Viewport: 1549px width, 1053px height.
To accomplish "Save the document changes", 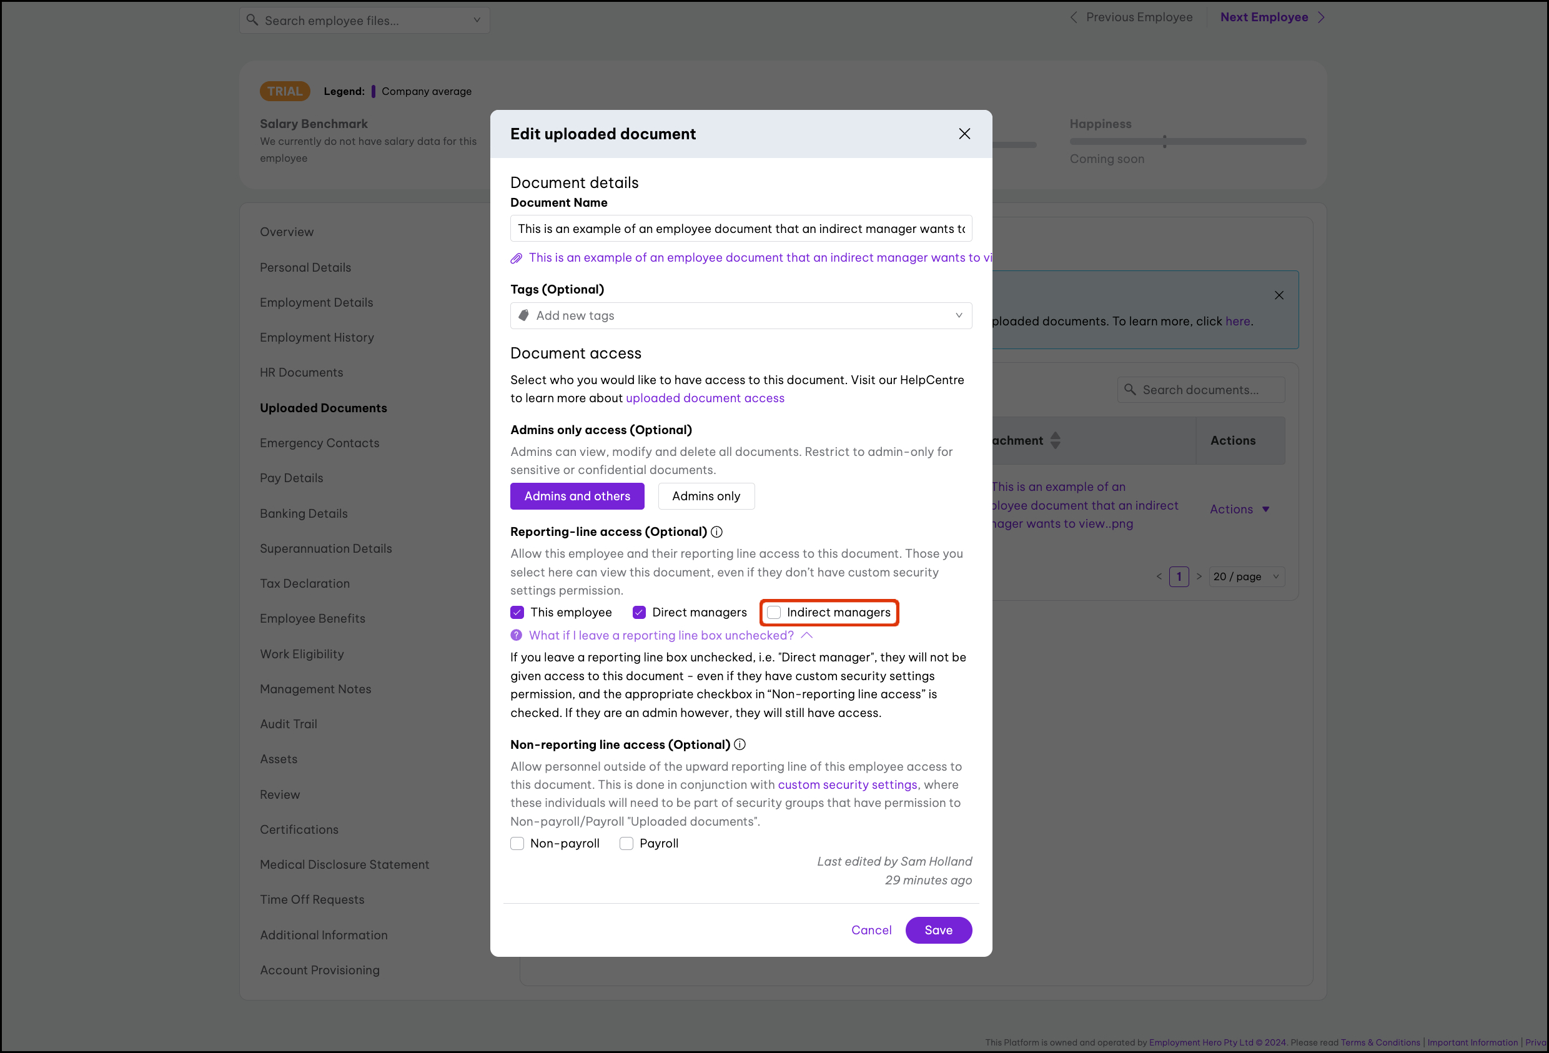I will coord(938,930).
